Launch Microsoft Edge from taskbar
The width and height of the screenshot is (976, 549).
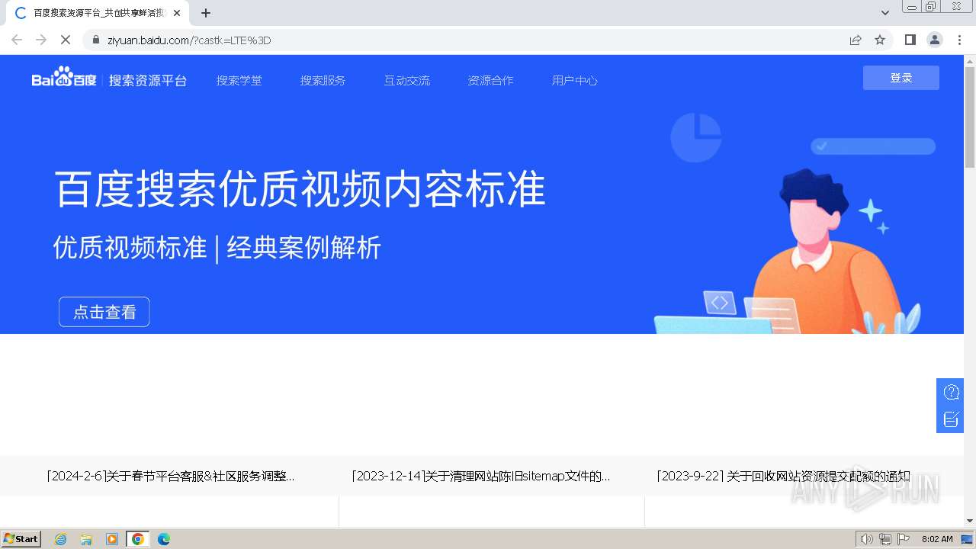pos(163,539)
